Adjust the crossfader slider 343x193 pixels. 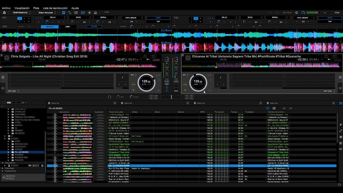(x=171, y=97)
